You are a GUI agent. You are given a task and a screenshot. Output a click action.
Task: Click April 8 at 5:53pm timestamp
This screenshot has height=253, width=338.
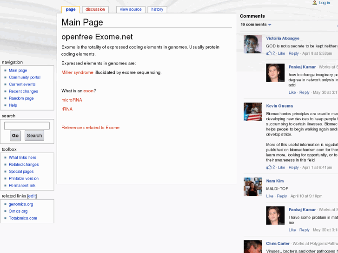[x=317, y=53]
